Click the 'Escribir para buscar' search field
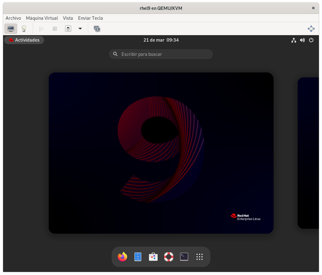 (x=161, y=54)
